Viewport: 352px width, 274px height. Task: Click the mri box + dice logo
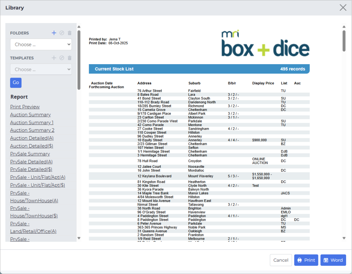(x=265, y=43)
